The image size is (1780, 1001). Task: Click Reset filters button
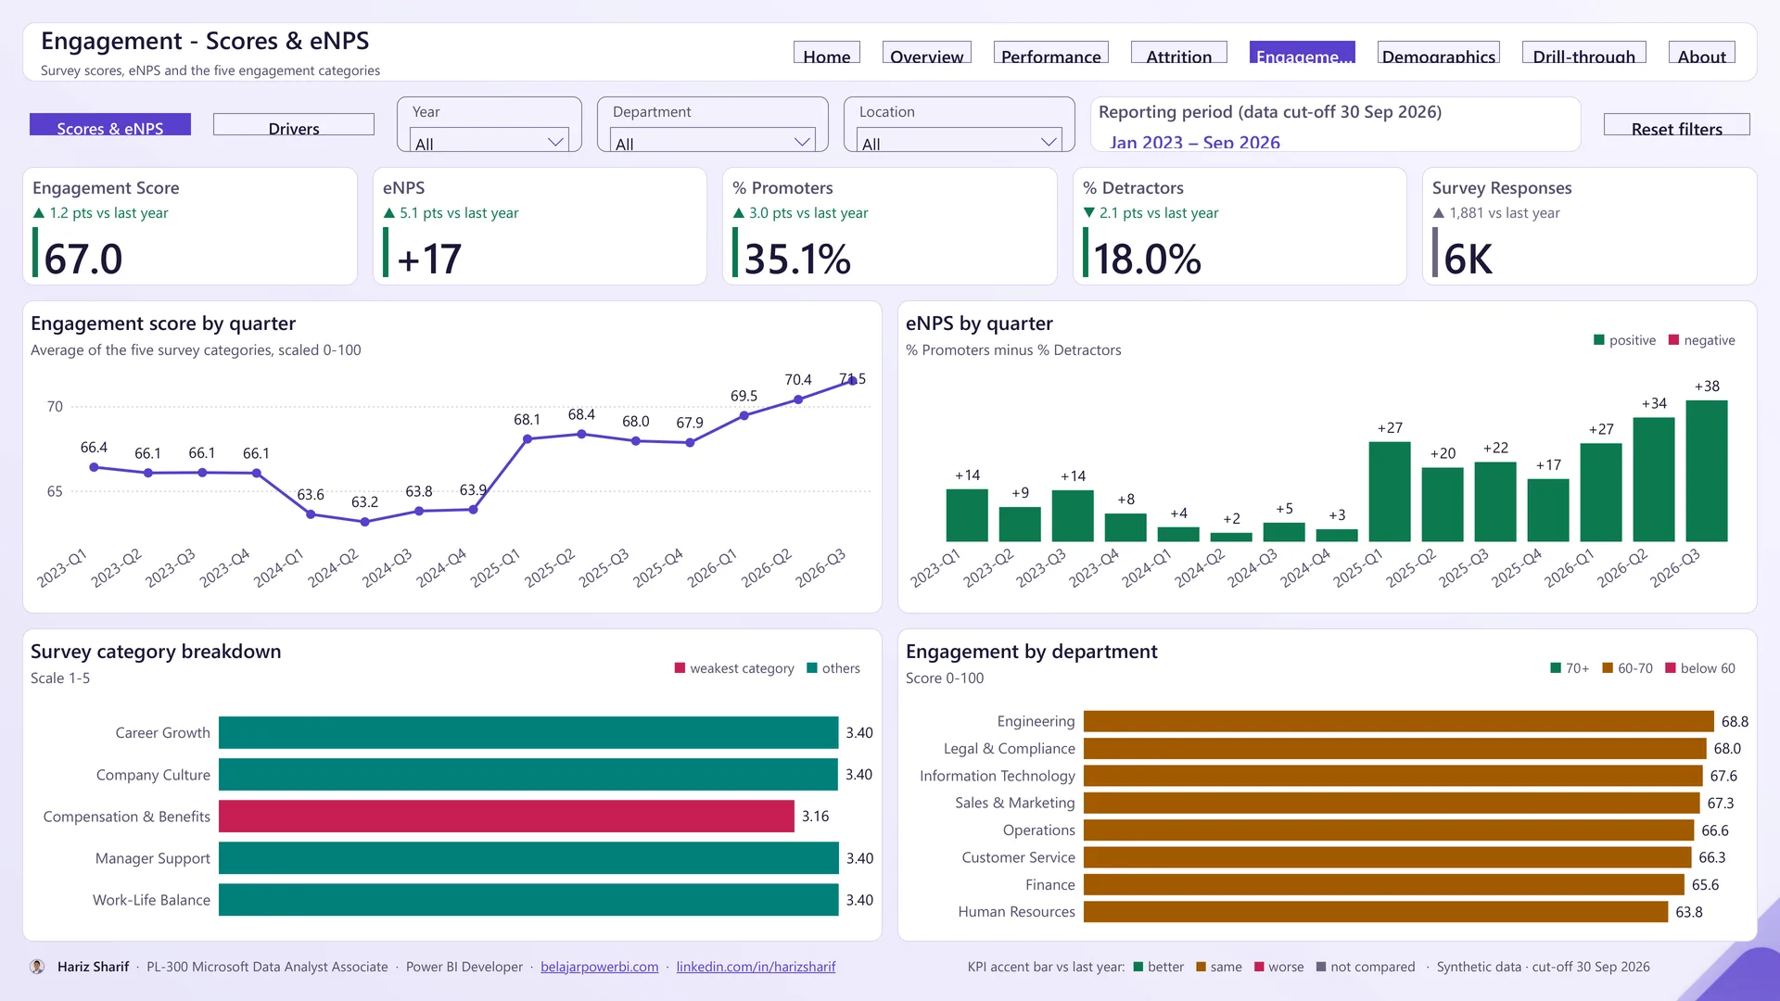[1676, 125]
